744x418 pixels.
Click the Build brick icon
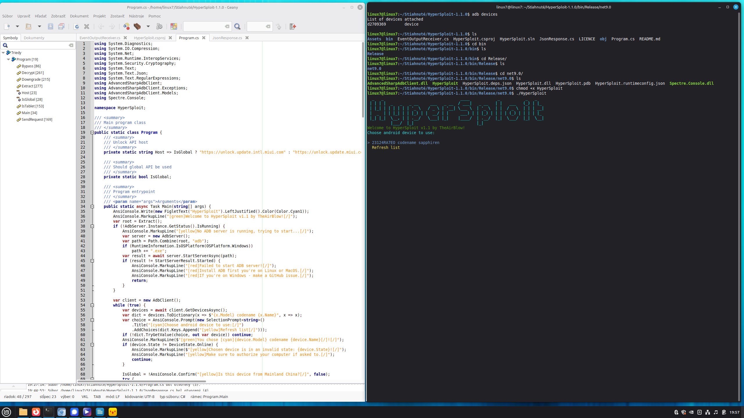pyautogui.click(x=137, y=26)
